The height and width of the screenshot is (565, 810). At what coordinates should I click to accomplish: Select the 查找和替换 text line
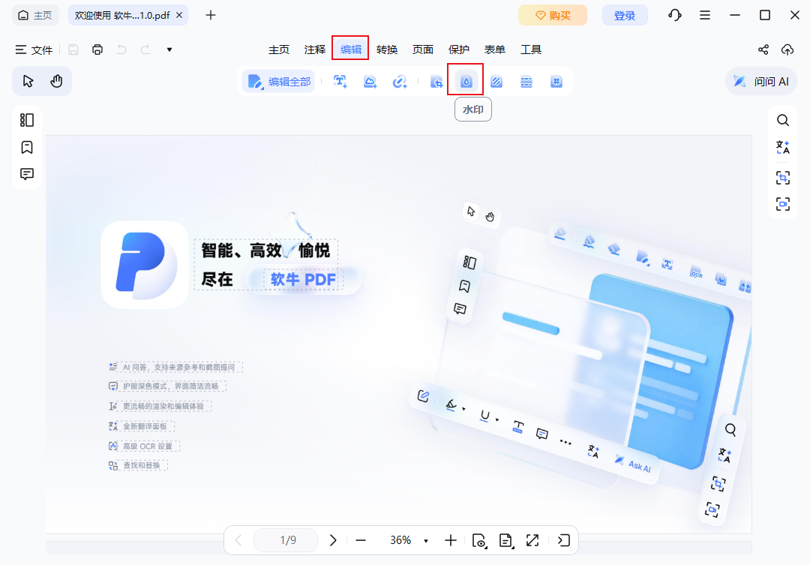point(142,465)
